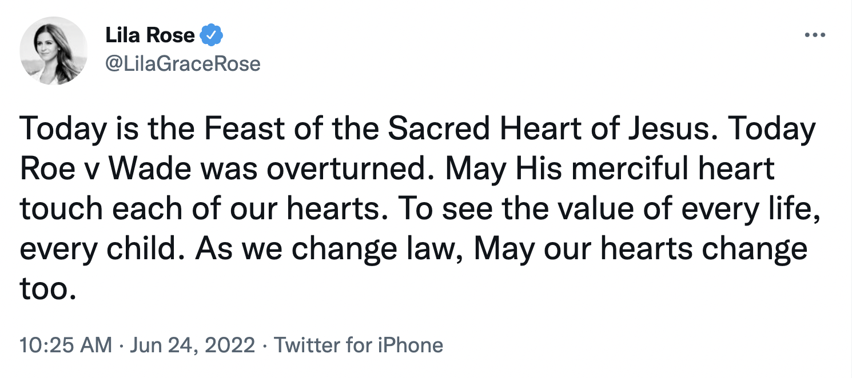Viewport: 852px width, 378px height.
Task: Open the @LilaGraceRose handle link
Action: click(183, 63)
